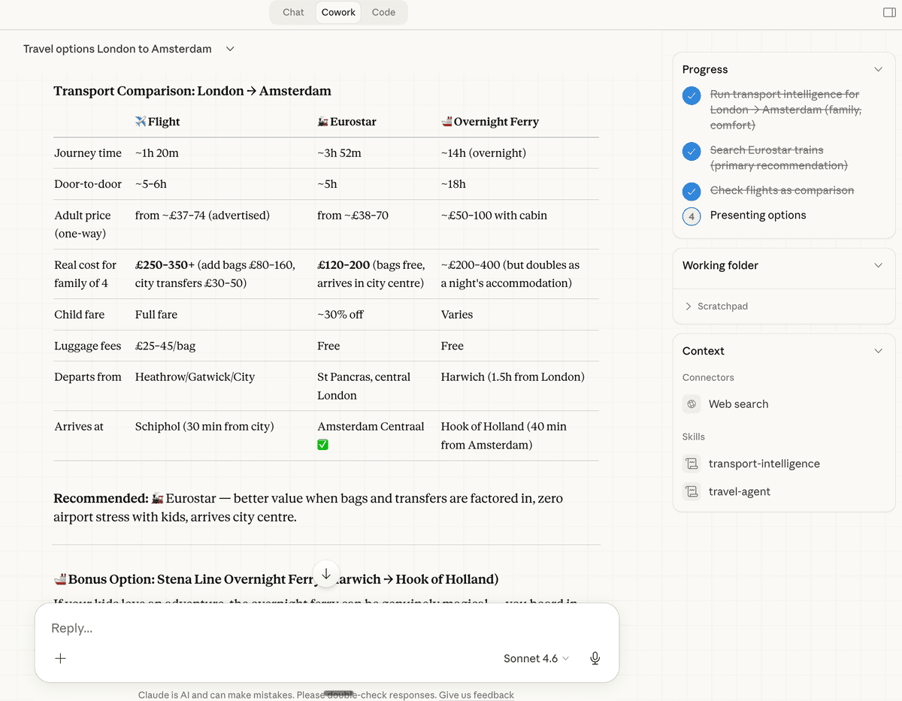Toggle the first completed progress checkmark
This screenshot has height=701, width=902.
(x=692, y=95)
